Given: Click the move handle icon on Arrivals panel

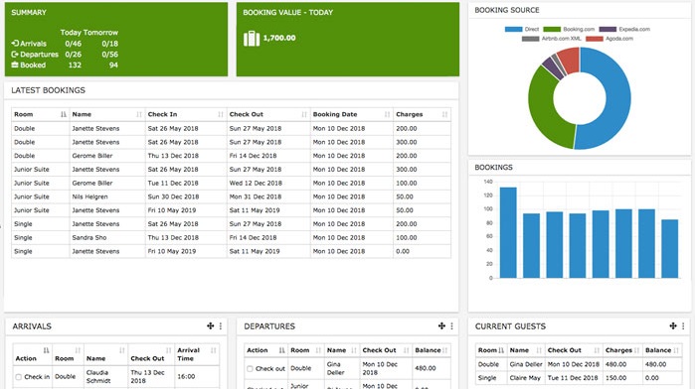Looking at the screenshot, I should (x=210, y=326).
